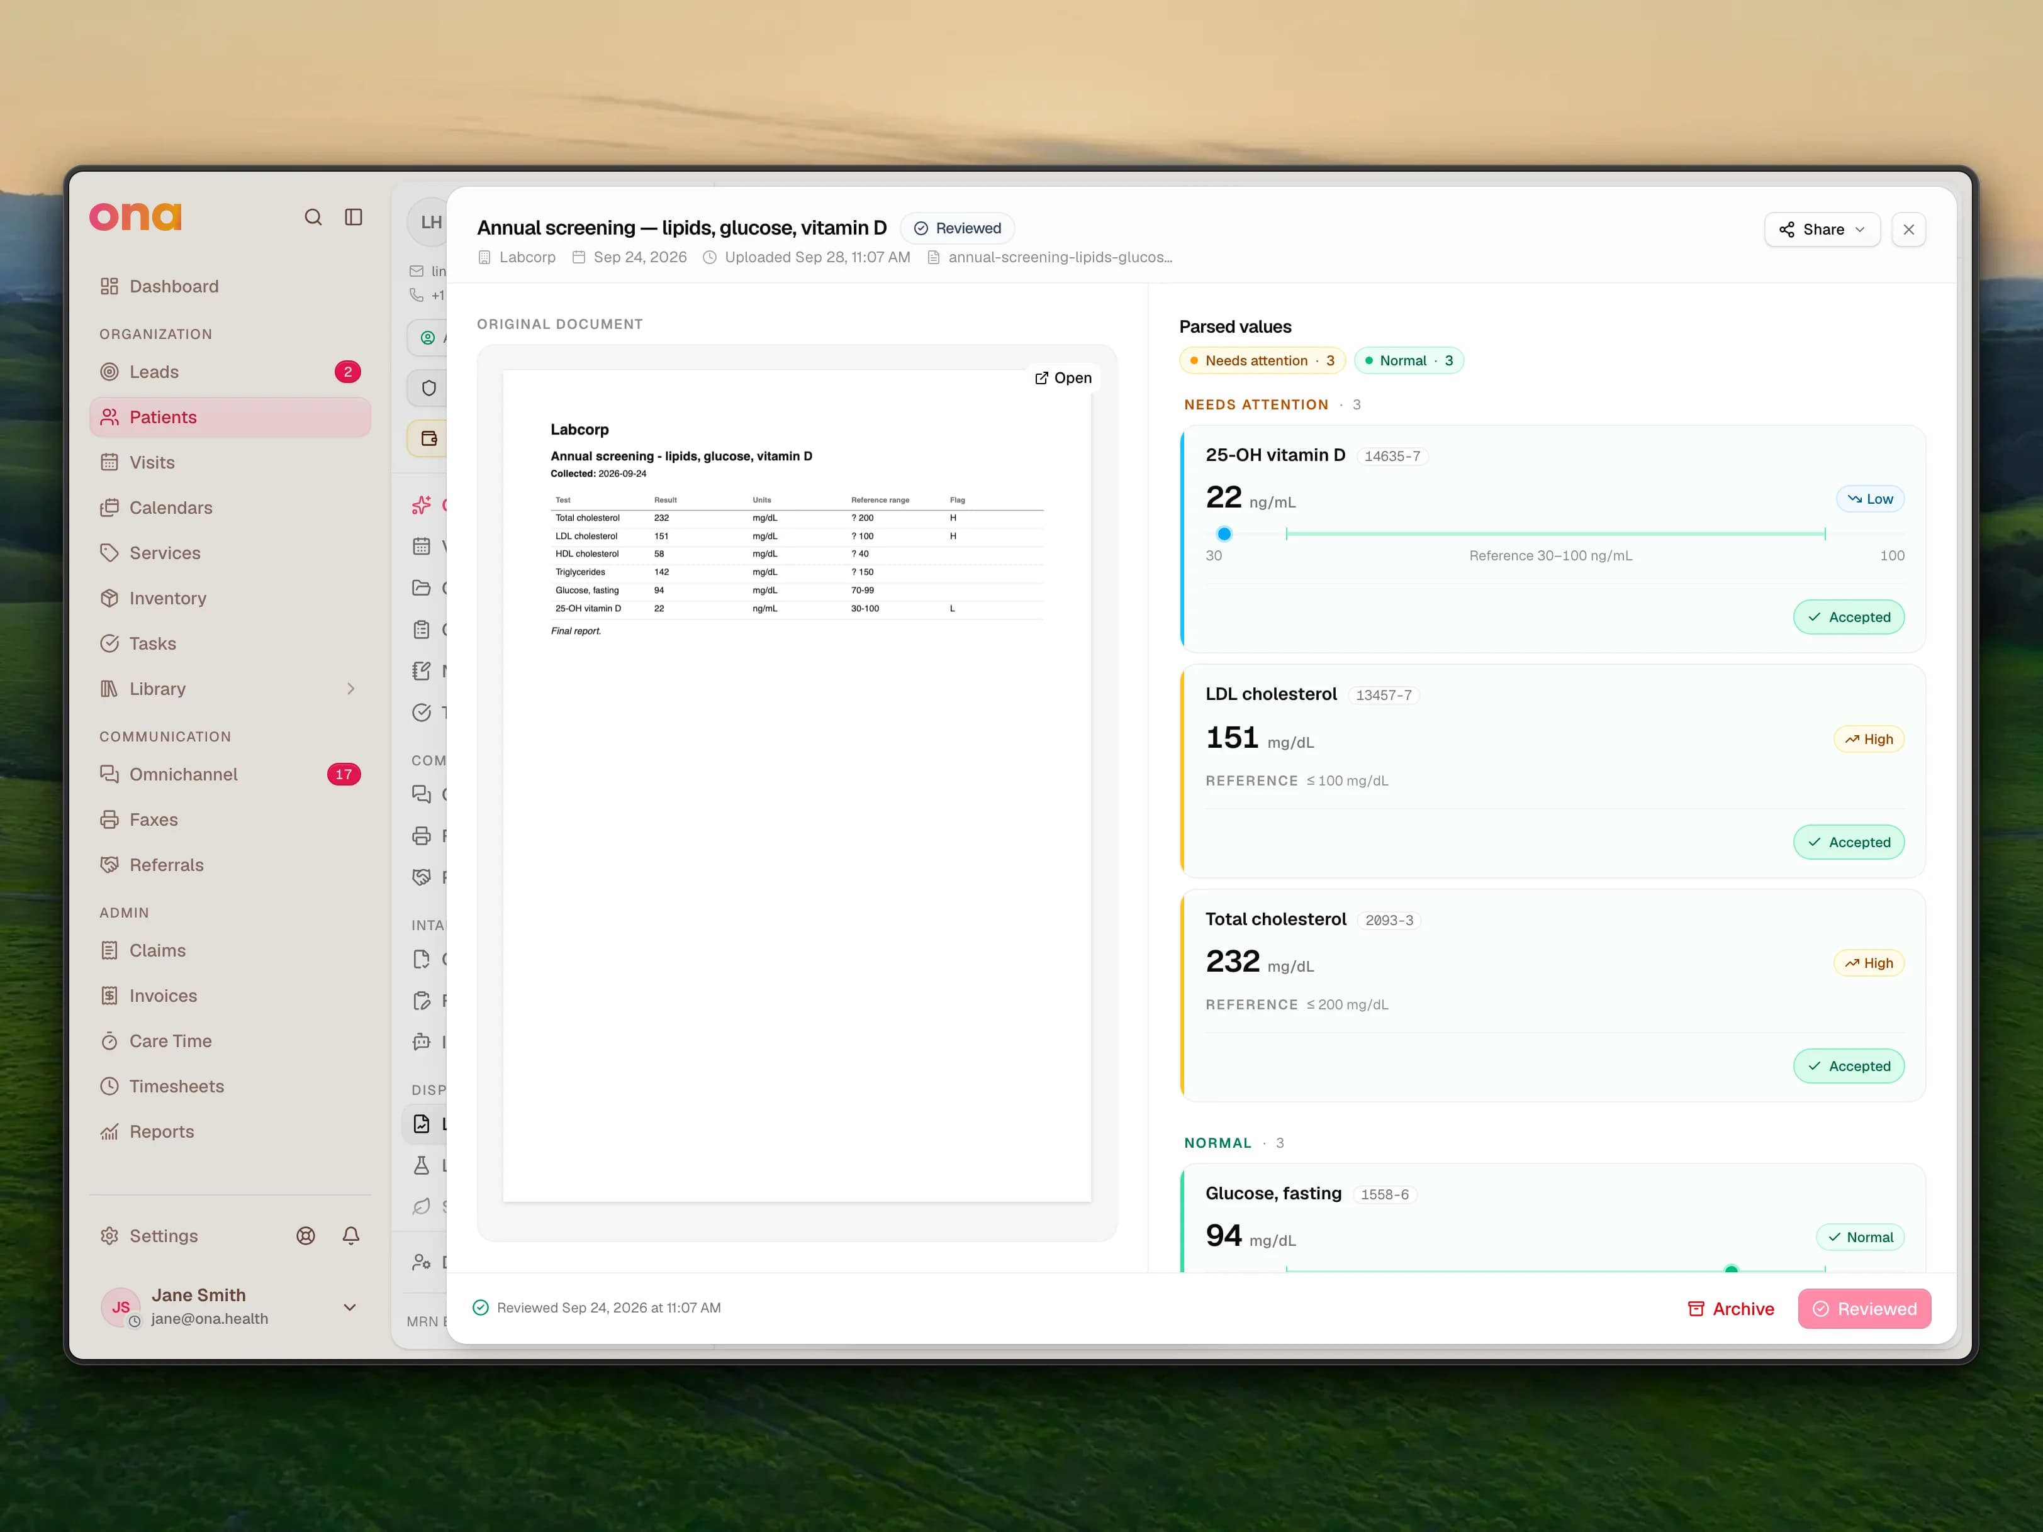Image resolution: width=2043 pixels, height=1532 pixels.
Task: Open Visits from the sidebar
Action: 230,462
